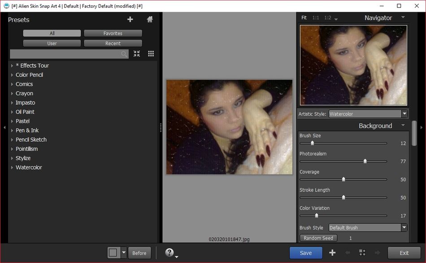Select the Pen & Ink category
Image resolution: width=426 pixels, height=263 pixels.
27,130
